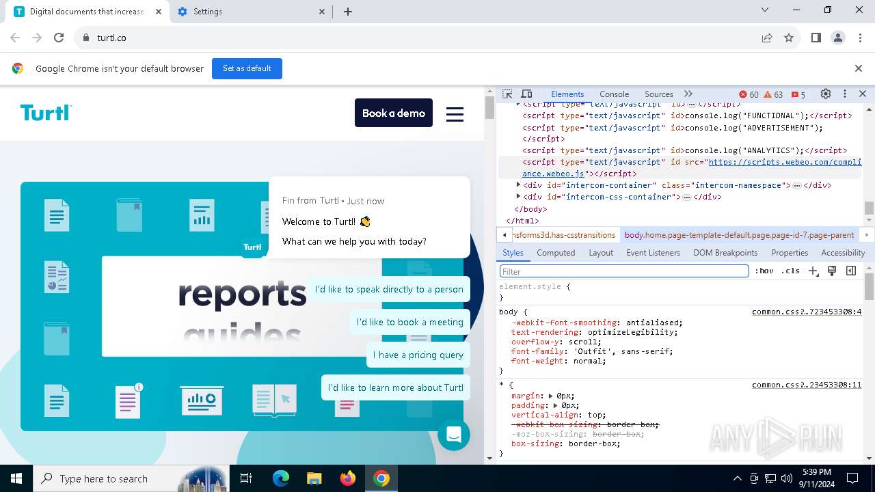Select the console.log("ANALYTICS") script line
875x492 pixels.
coord(685,150)
